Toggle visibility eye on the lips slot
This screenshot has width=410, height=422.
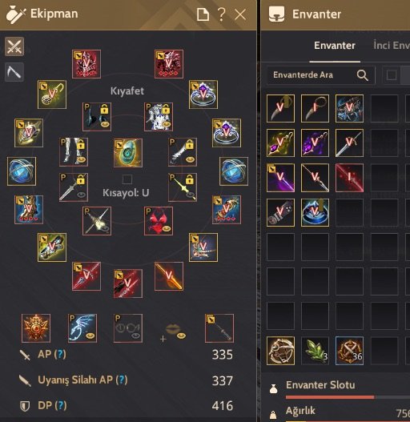click(x=182, y=336)
